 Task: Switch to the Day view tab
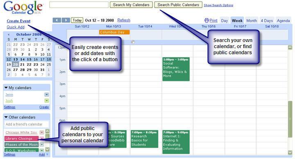click(225, 21)
